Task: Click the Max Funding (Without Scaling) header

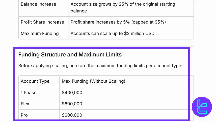Action: pyautogui.click(x=93, y=81)
